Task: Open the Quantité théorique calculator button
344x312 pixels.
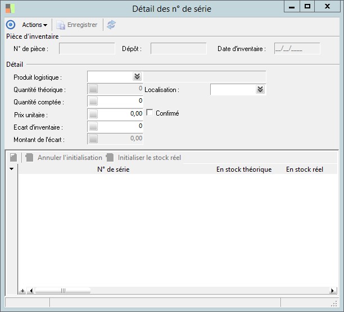Action: pos(93,89)
